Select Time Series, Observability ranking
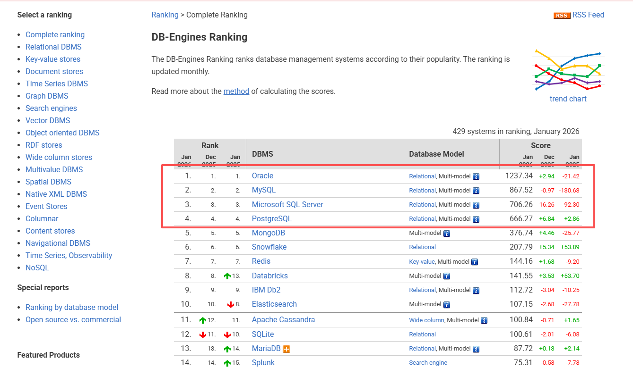The width and height of the screenshot is (633, 368). pos(69,255)
